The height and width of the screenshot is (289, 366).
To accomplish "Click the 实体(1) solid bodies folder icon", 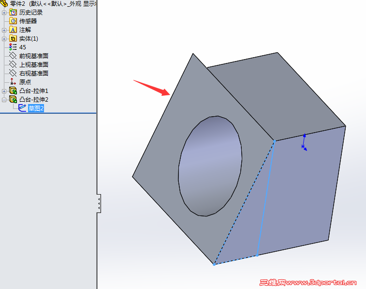I will [x=13, y=39].
